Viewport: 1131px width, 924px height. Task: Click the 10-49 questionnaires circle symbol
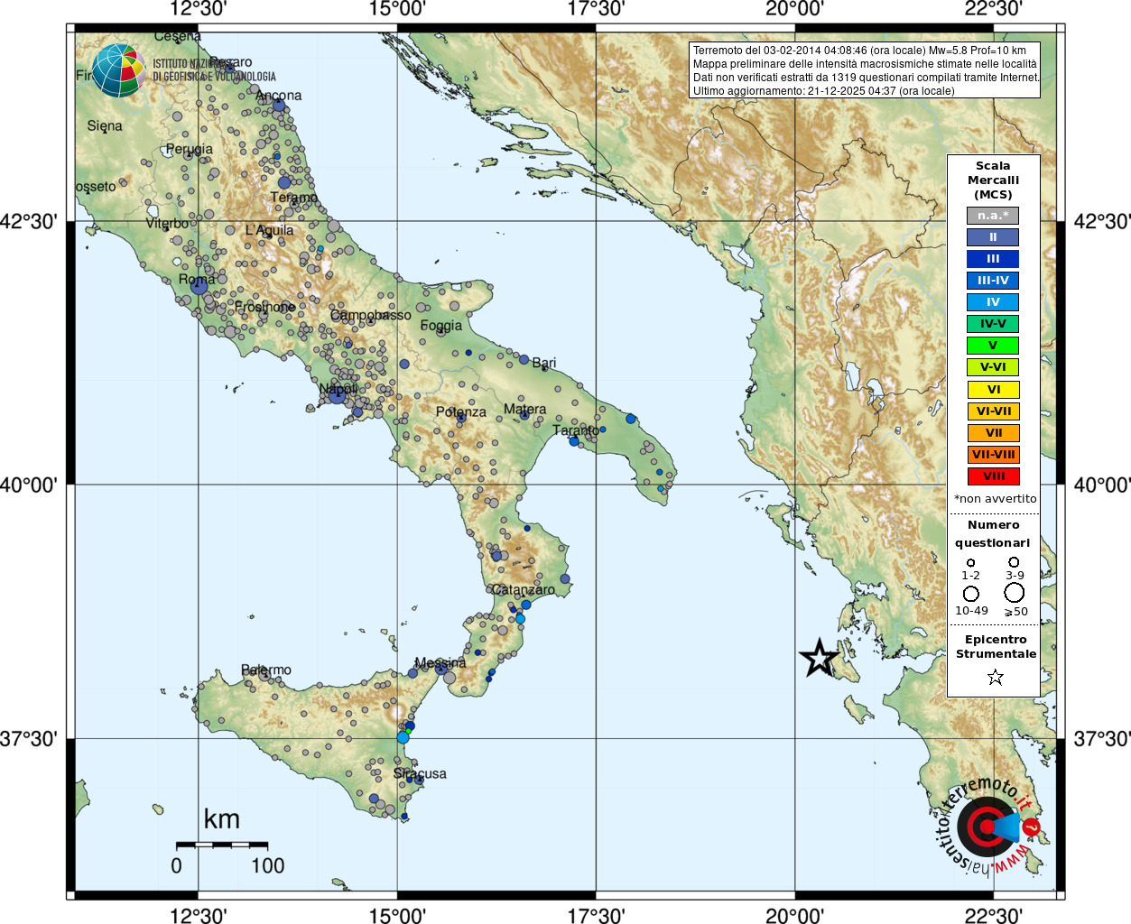pos(971,594)
